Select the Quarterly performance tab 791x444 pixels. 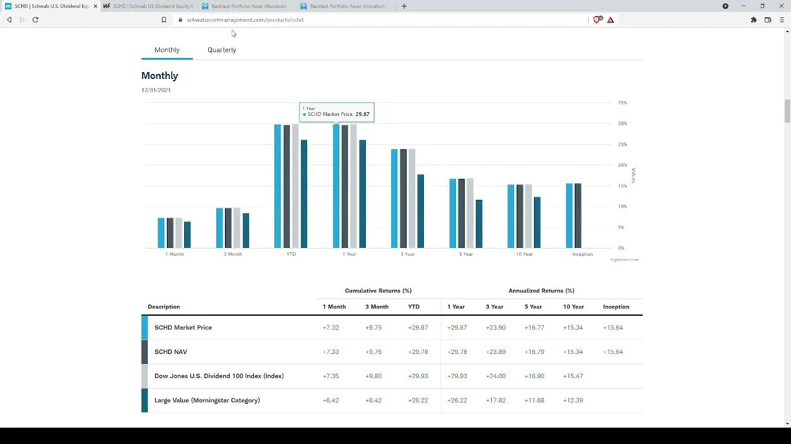pyautogui.click(x=222, y=50)
